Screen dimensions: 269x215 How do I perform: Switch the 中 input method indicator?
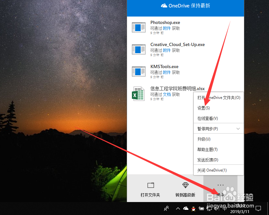tap(224, 209)
